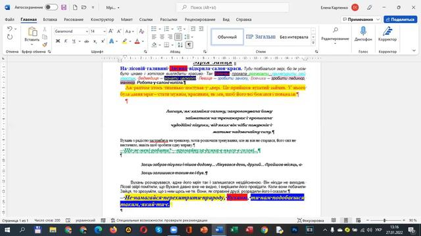421x236 pixels.
Task: Toggle justified text alignment
Action: point(178,37)
